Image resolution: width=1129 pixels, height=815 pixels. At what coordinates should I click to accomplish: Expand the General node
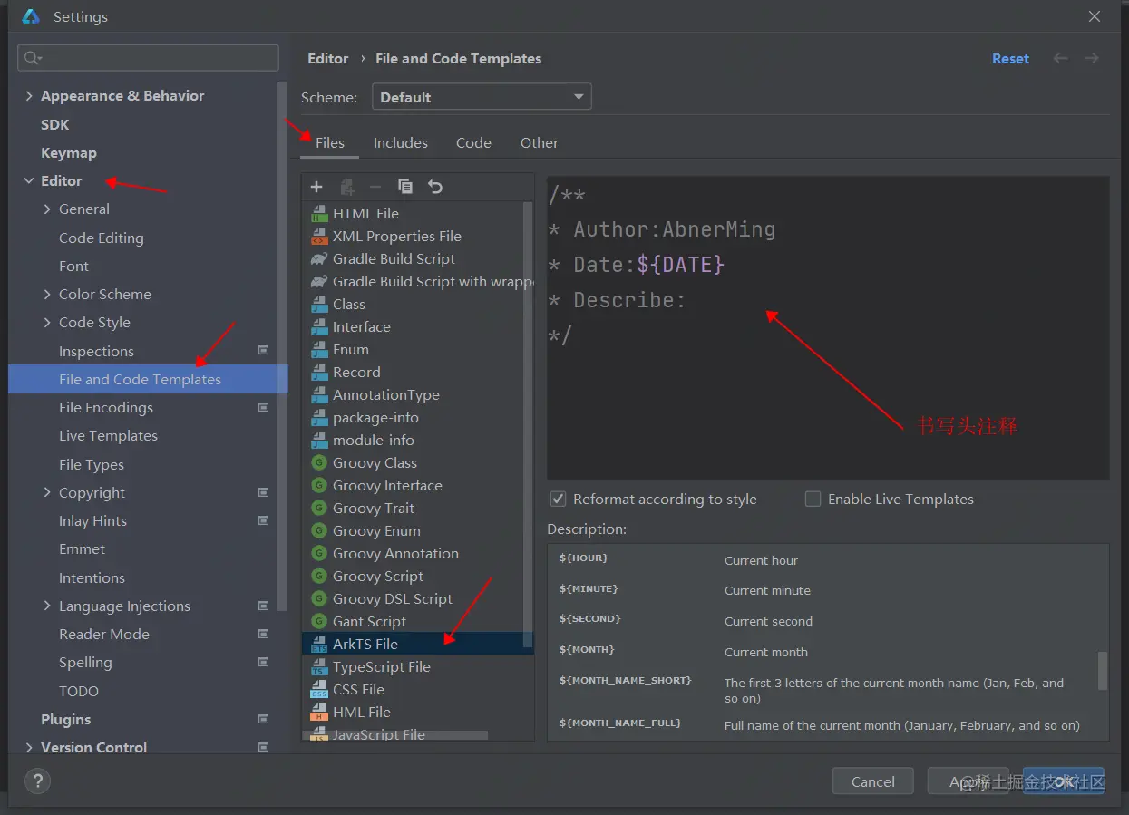pos(47,209)
